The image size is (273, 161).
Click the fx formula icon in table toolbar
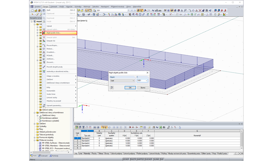coord(172,127)
